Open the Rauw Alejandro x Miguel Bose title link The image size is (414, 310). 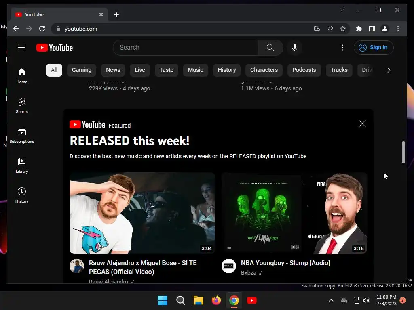143,267
